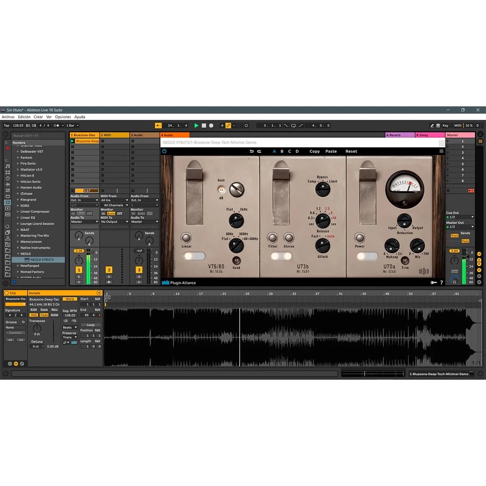This screenshot has width=486, height=486.
Task: Launch the Bluezone-Deep clip play triangle
Action: point(73,141)
